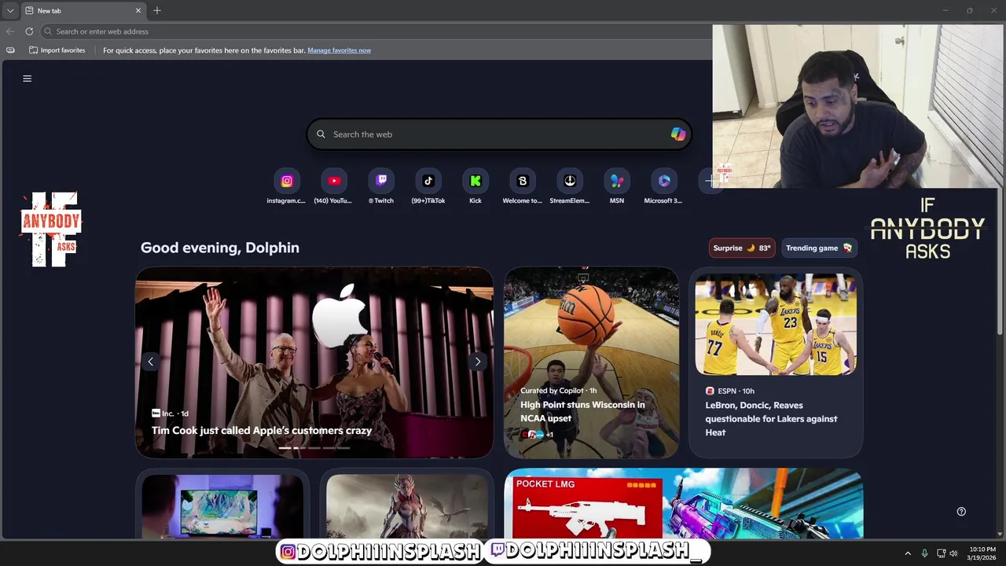Click the favorites bar icon

click(10, 50)
